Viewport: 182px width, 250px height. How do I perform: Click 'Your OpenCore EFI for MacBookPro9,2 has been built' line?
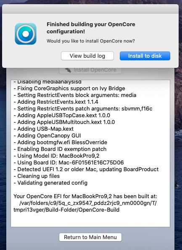click(x=85, y=196)
